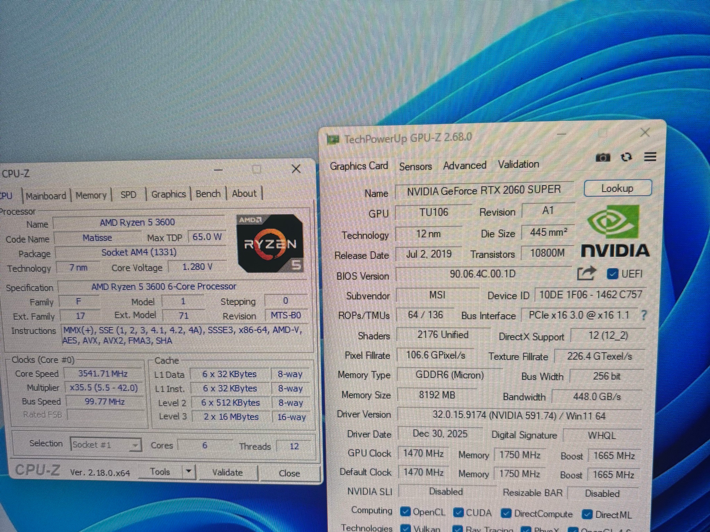Switch to the Mainboard tab in CPU-Z
The width and height of the screenshot is (710, 532).
pos(46,196)
